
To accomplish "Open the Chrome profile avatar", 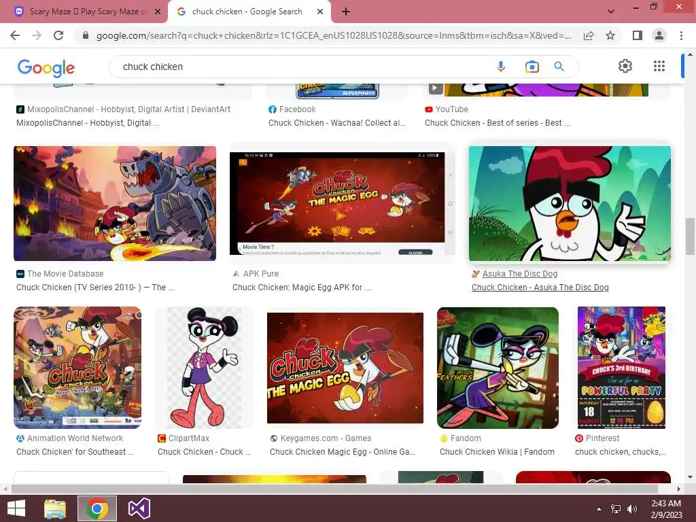I will [x=659, y=35].
